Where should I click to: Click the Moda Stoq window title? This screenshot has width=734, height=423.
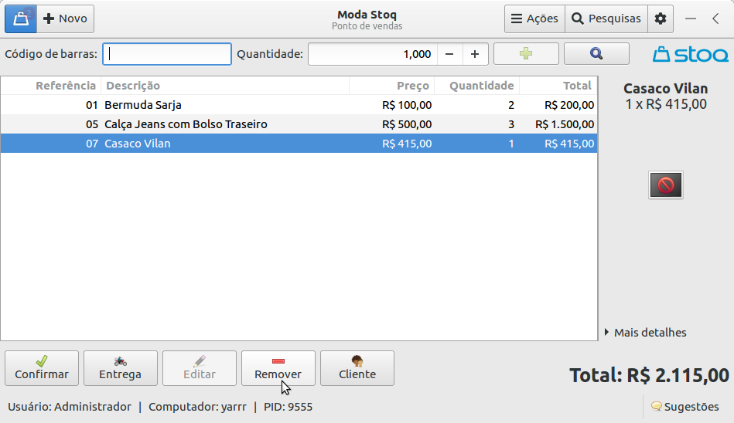pyautogui.click(x=367, y=15)
